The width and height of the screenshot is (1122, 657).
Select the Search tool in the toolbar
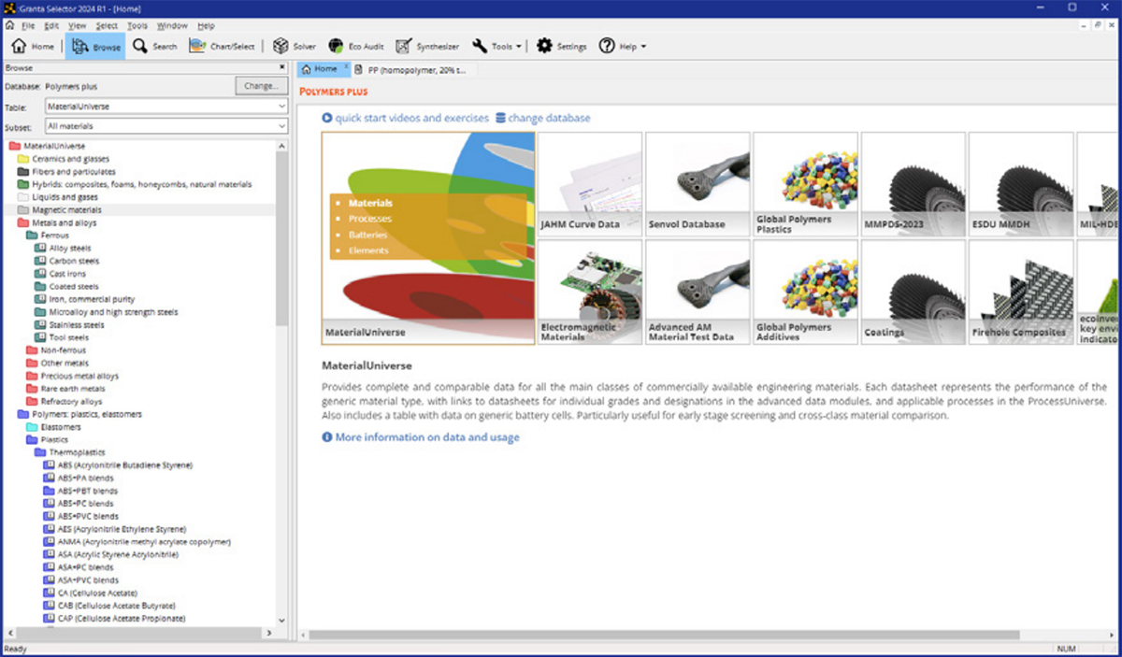click(x=154, y=45)
